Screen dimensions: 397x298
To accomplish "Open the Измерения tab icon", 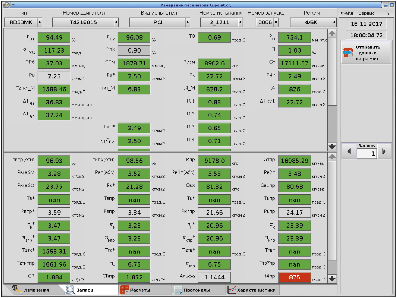I will [17, 289].
